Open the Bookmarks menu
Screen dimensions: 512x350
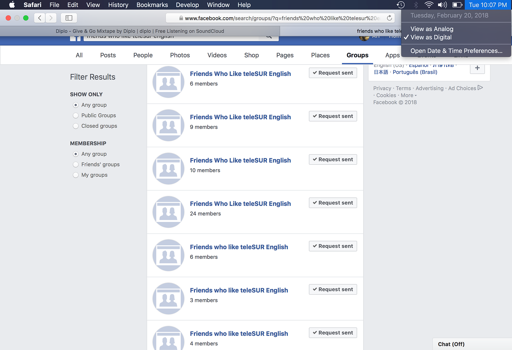pyautogui.click(x=152, y=5)
